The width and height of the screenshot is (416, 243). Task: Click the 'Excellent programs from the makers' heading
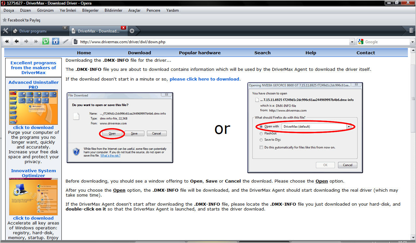33,68
